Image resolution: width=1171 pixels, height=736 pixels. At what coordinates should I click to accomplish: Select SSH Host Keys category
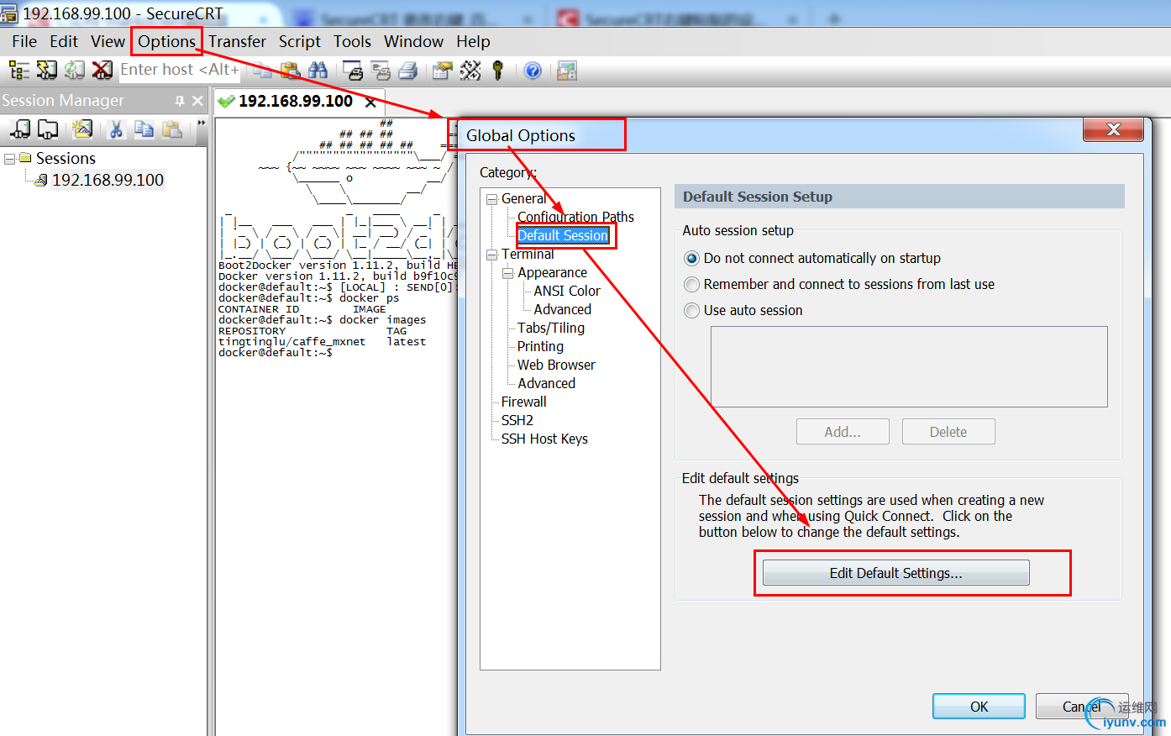pos(544,439)
